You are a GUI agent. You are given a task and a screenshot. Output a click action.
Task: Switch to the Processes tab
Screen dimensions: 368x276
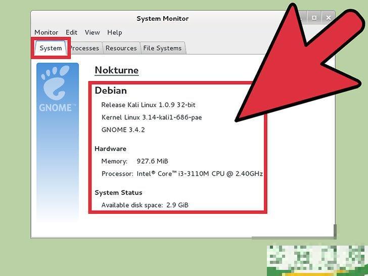[86, 48]
